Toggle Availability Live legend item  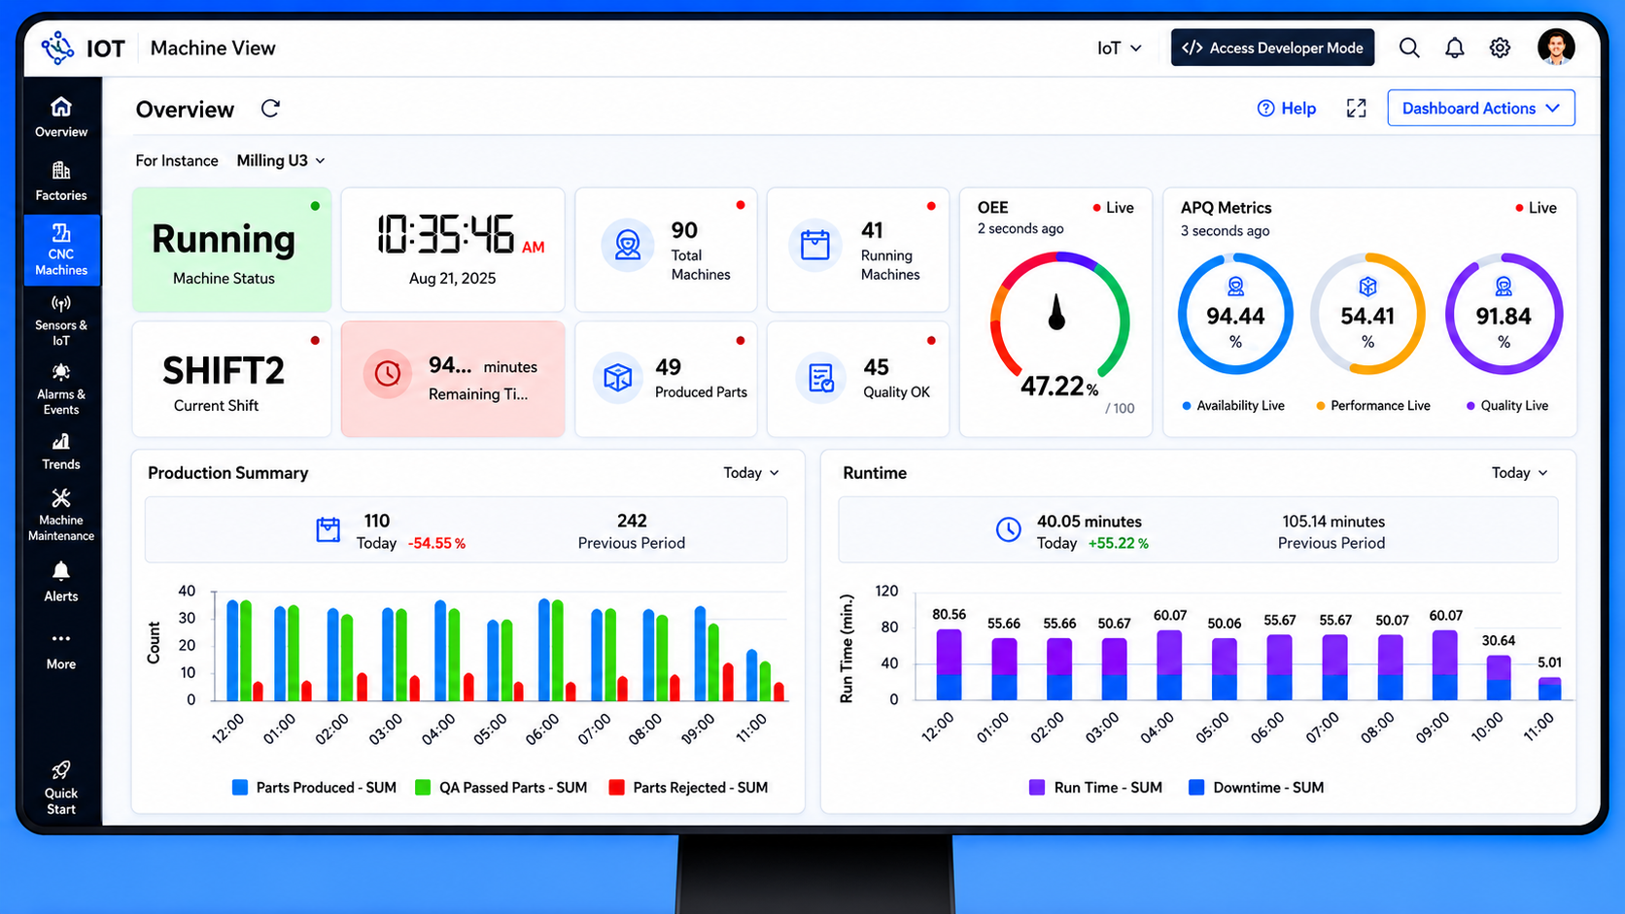click(x=1233, y=406)
